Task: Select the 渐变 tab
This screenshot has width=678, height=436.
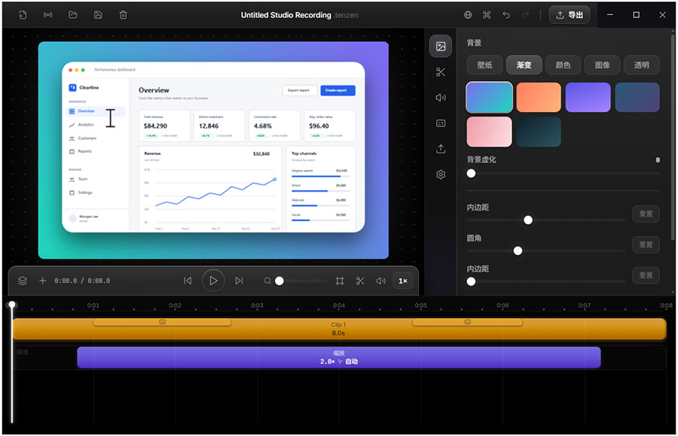Action: click(524, 65)
